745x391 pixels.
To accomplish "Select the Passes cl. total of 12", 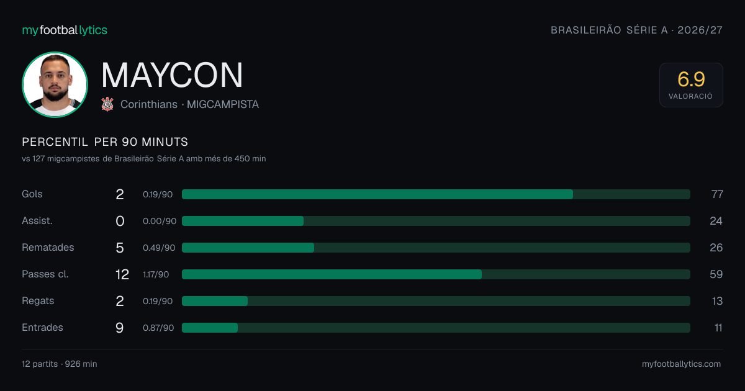I will tap(122, 274).
